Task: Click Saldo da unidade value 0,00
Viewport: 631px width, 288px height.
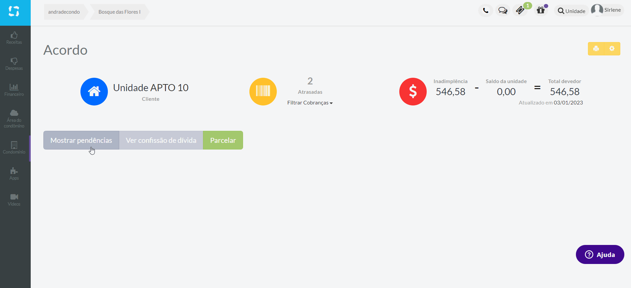Action: pos(506,92)
